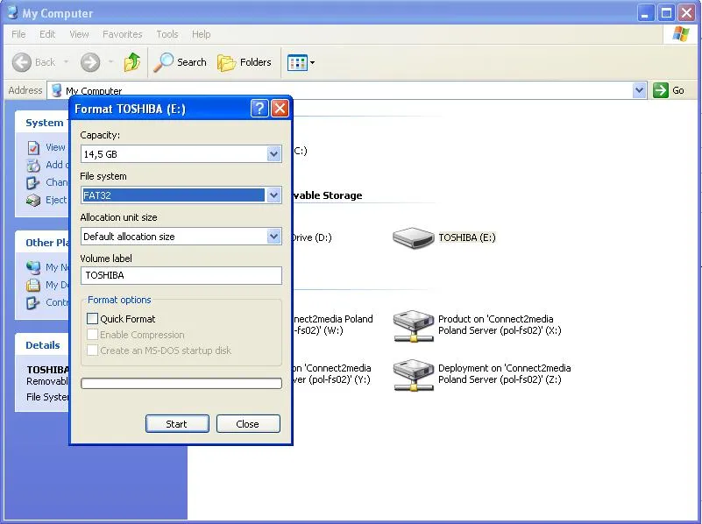This screenshot has width=702, height=524.
Task: Enable the Quick Format checkbox
Action: (92, 319)
